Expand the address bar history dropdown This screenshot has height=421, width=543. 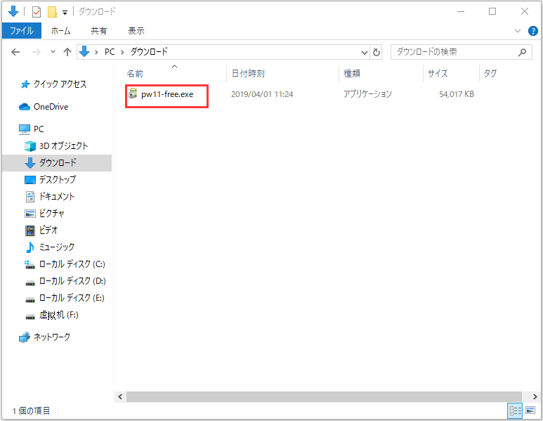click(364, 52)
